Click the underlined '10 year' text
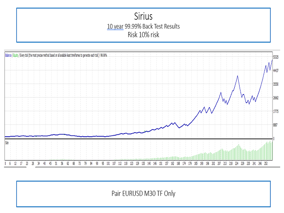 [114, 27]
